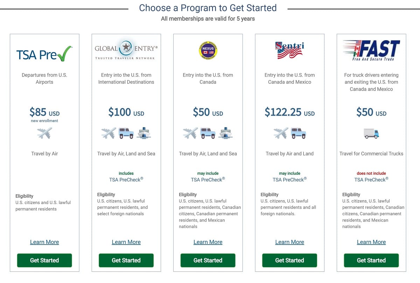Click Get Started in the FAST column
Image resolution: width=420 pixels, height=283 pixels.
(371, 260)
